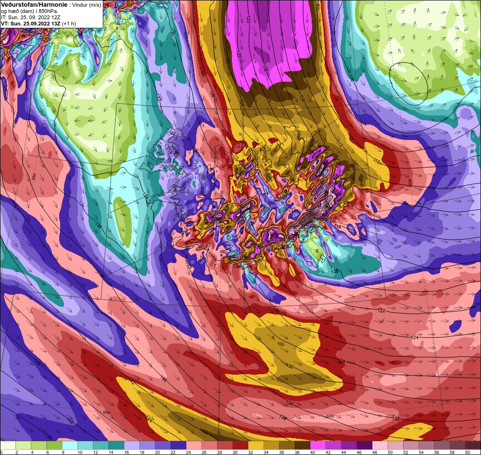The image size is (481, 455).
Task: Select the dusty pink 50–52 m/s legend swatch
Action: [395, 445]
